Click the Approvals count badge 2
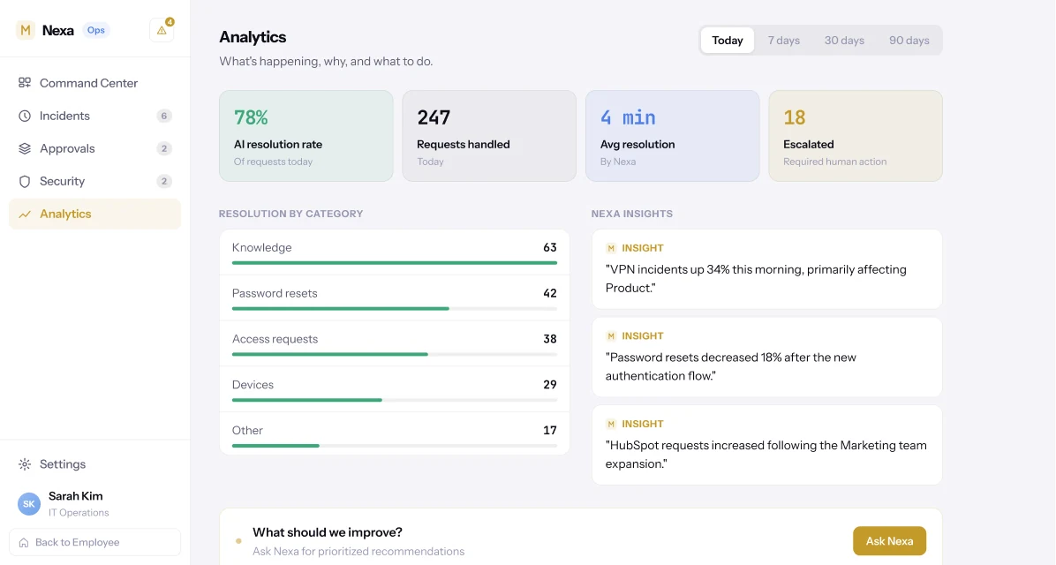The width and height of the screenshot is (1056, 565). pyautogui.click(x=163, y=148)
